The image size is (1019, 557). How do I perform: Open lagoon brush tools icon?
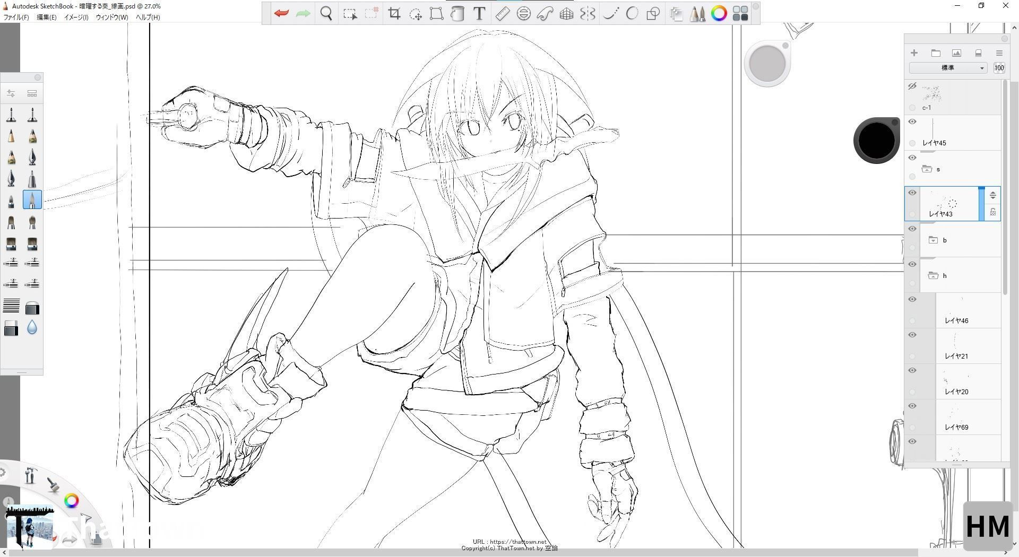(53, 485)
